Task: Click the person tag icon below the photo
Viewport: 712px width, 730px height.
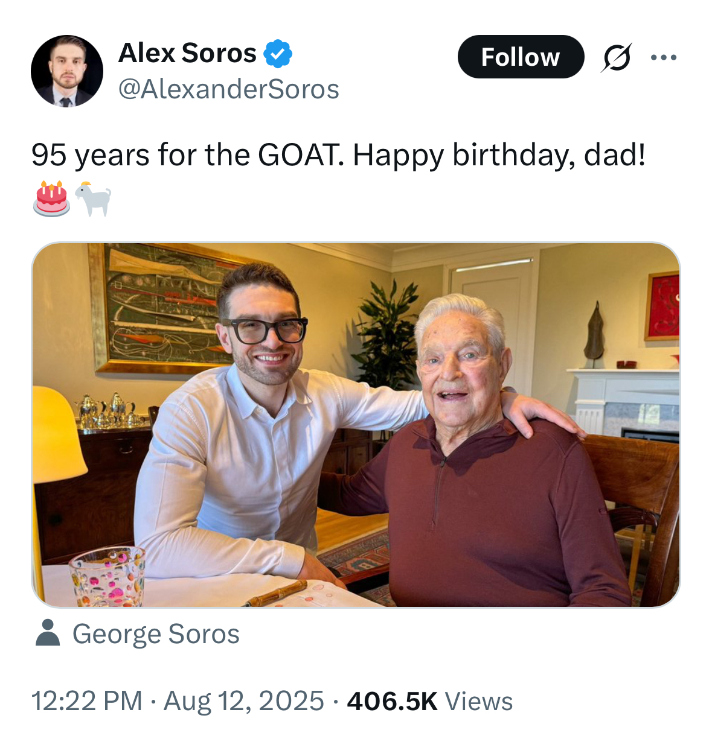Action: [x=48, y=633]
